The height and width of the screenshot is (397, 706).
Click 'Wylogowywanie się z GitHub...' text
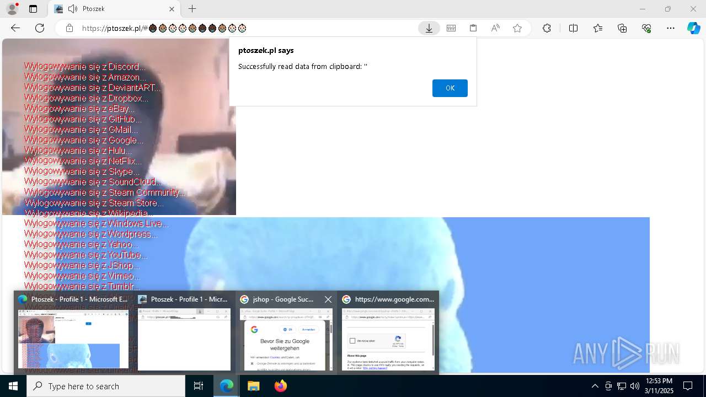click(83, 119)
